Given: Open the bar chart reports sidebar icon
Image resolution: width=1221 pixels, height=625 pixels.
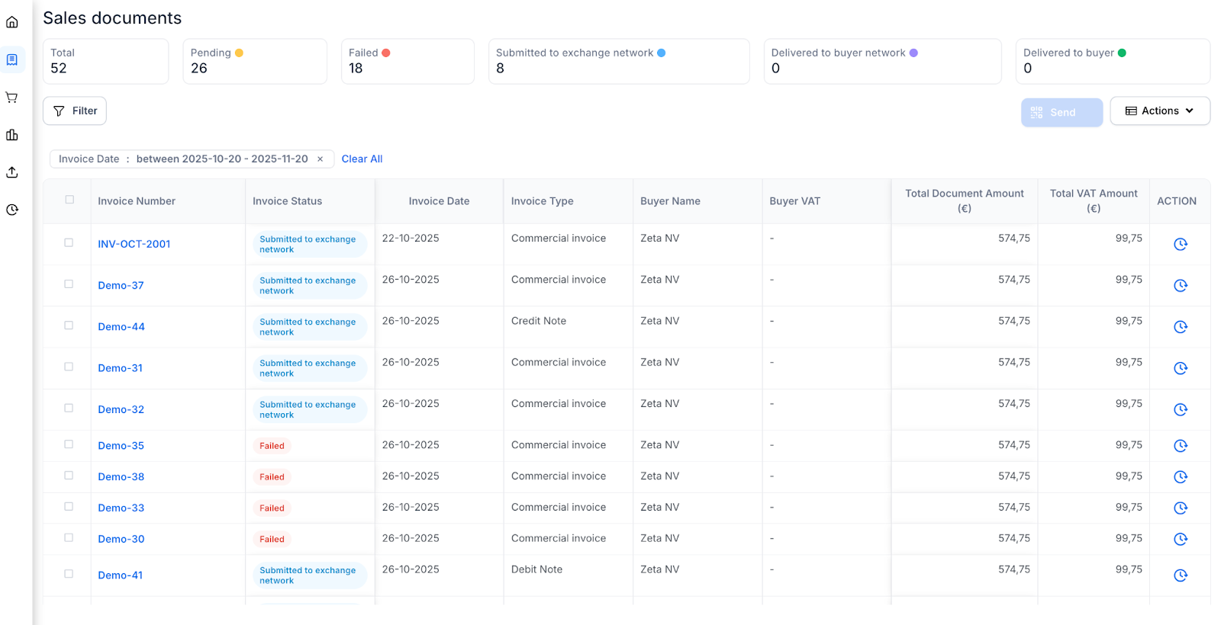Looking at the screenshot, I should pyautogui.click(x=12, y=135).
